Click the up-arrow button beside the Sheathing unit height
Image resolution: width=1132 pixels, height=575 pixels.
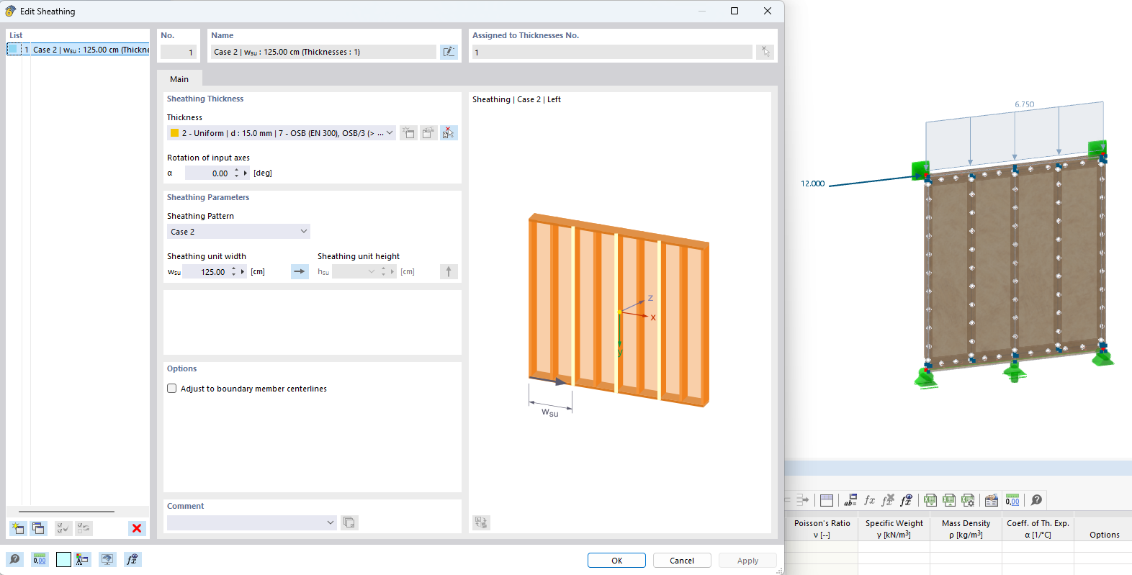click(449, 271)
